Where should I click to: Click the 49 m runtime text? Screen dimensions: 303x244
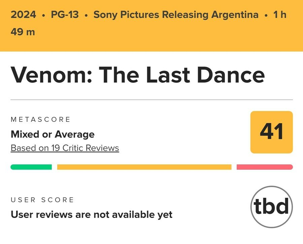(x=23, y=32)
